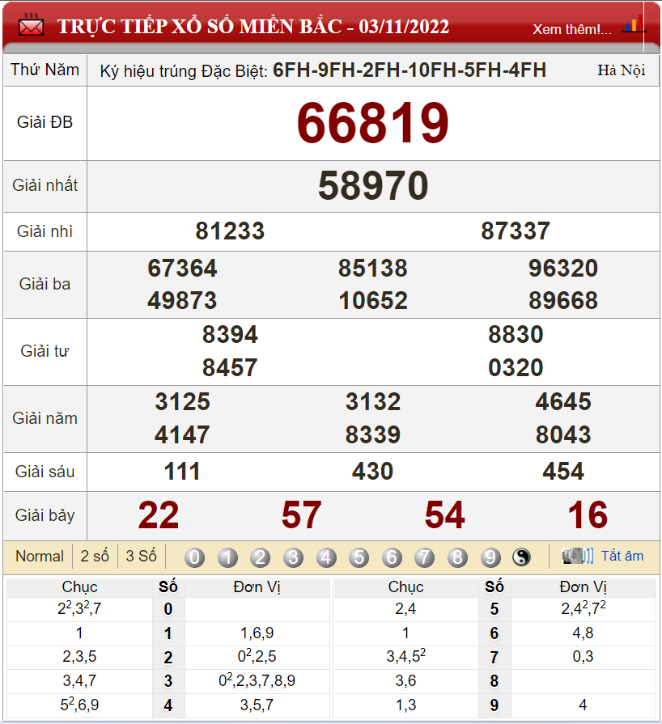This screenshot has height=724, width=662.
Task: Select sixth prize number 111
Action: click(x=182, y=472)
